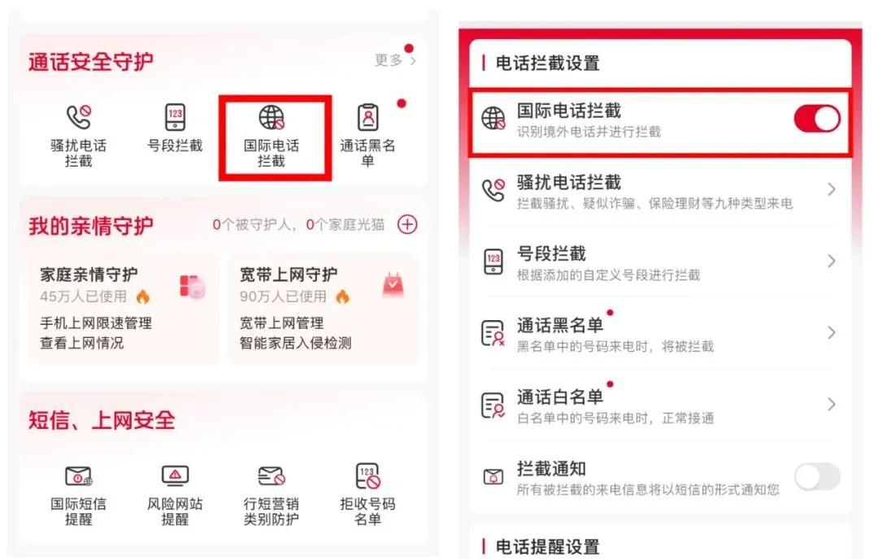Tap the 国际短信提醒 envelope icon

(x=78, y=476)
